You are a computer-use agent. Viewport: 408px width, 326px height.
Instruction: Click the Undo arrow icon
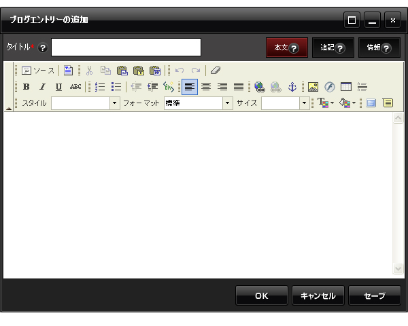pos(180,71)
